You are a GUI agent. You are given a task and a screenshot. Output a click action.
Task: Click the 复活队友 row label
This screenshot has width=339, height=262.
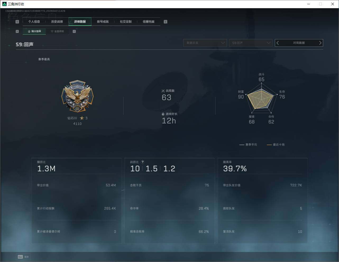[x=229, y=232]
